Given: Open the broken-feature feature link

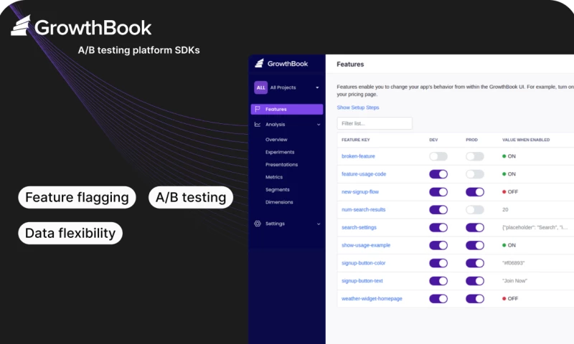Looking at the screenshot, I should 358,156.
